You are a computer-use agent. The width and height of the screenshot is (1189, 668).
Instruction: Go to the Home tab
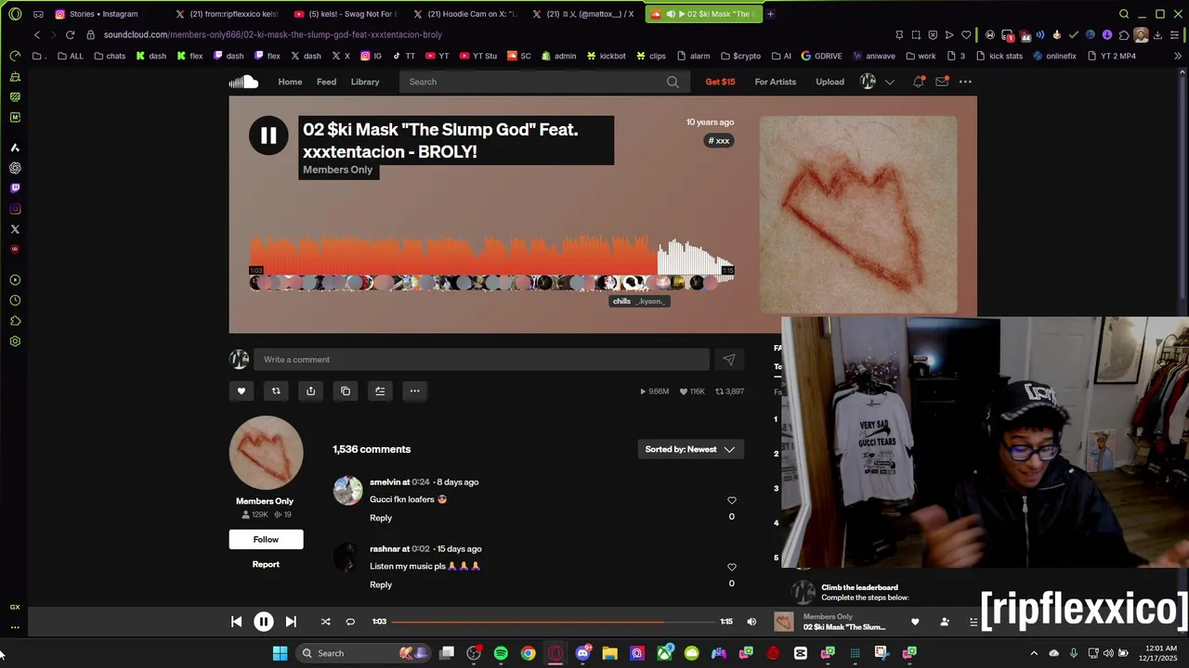tap(290, 82)
